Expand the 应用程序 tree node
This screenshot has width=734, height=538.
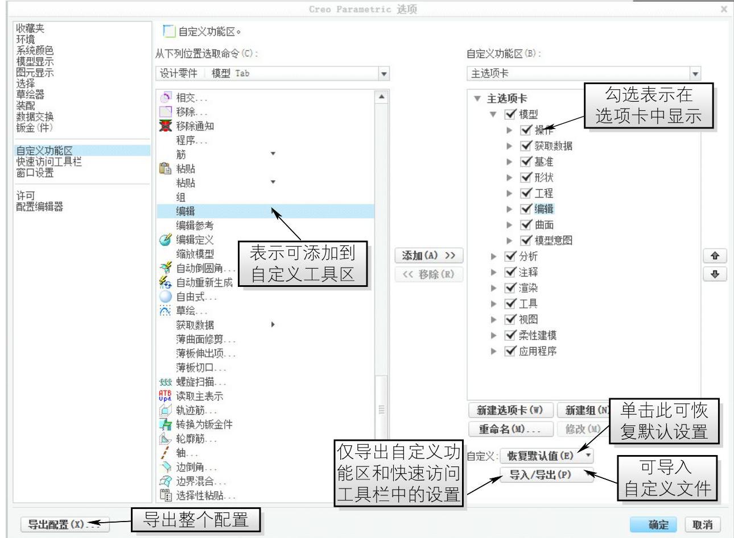[494, 351]
